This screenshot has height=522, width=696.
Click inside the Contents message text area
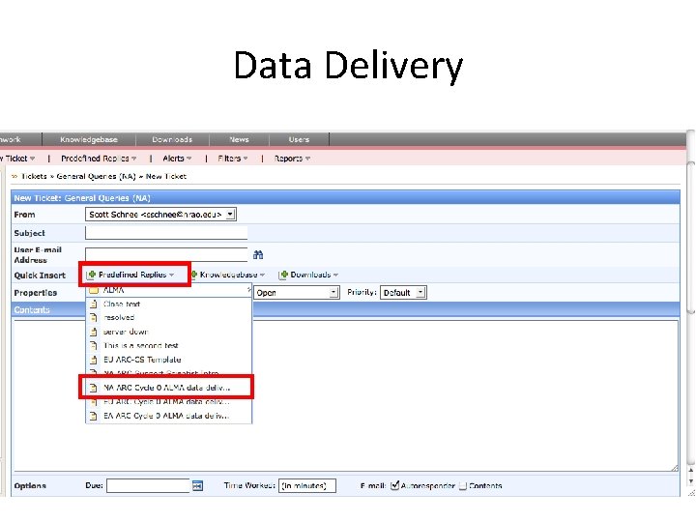(346, 396)
